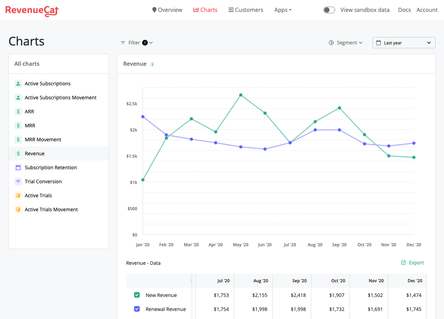Click the May '20 New Revenue data point

(x=241, y=95)
